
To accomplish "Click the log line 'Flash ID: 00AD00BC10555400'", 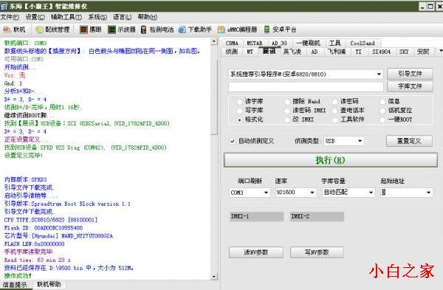I will pos(44,228).
